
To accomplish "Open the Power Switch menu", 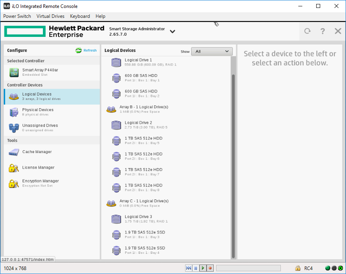I will click(17, 16).
